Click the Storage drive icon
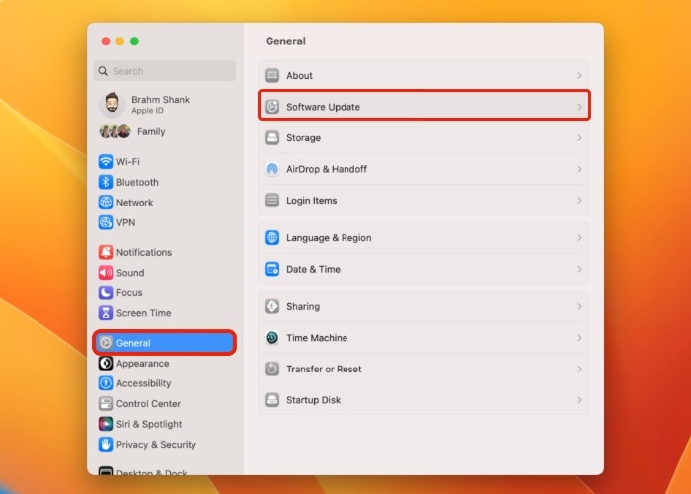This screenshot has height=494, width=691. tap(271, 137)
